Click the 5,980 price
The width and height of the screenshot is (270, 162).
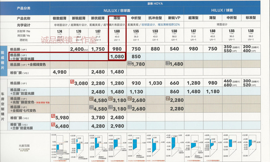(x=62, y=118)
